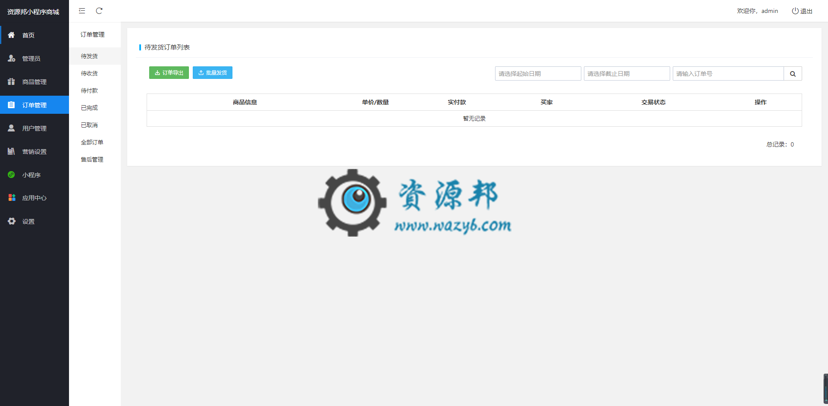Open 应用中心 menu item
The width and height of the screenshot is (828, 406).
point(34,198)
